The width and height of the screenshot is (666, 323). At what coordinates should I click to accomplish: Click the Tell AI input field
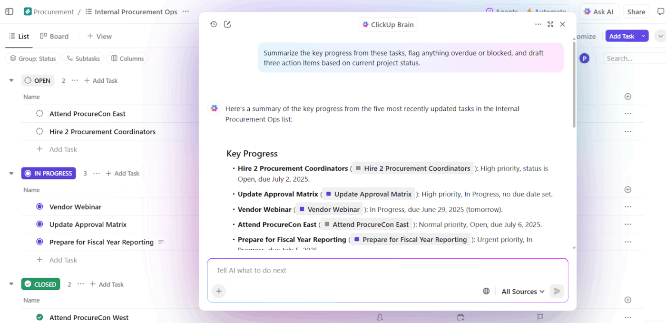coord(333,270)
